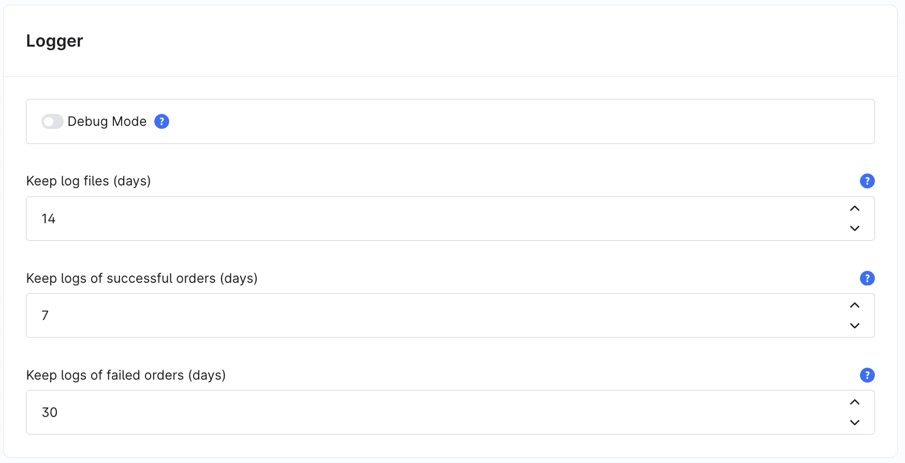Click the Keep log files (days) label

[x=89, y=181]
